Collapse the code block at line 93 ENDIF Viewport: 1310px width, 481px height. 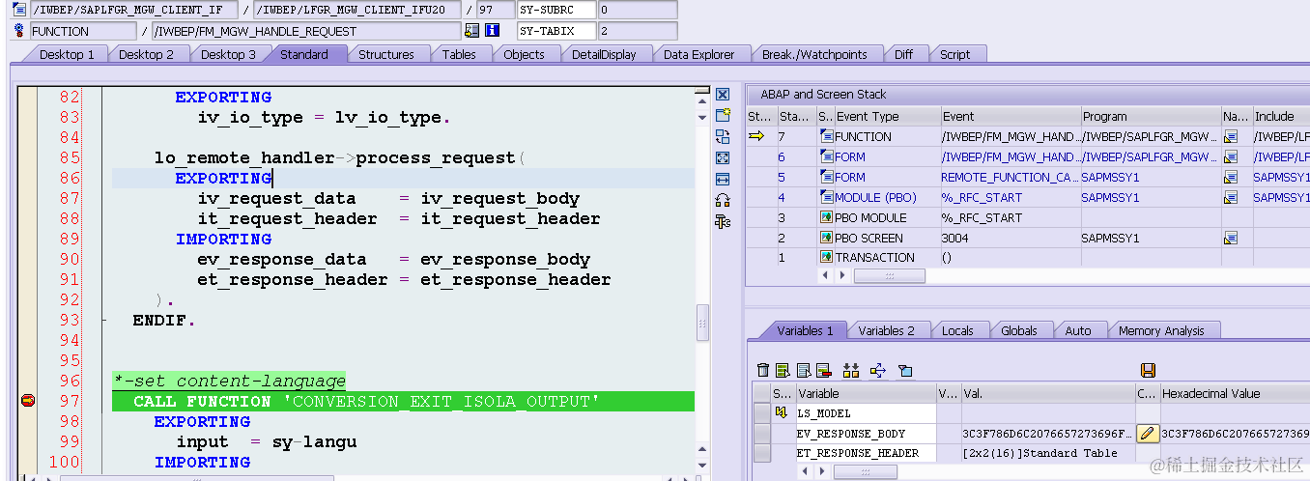[103, 320]
